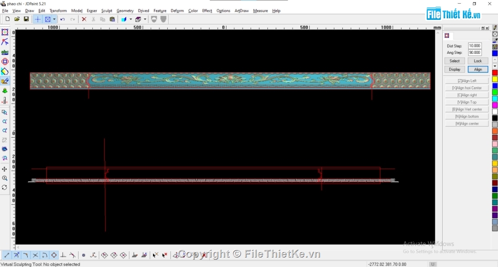
Task: Open the dropdown arrow beside the purple wireframe box
Action: pyautogui.click(x=145, y=19)
